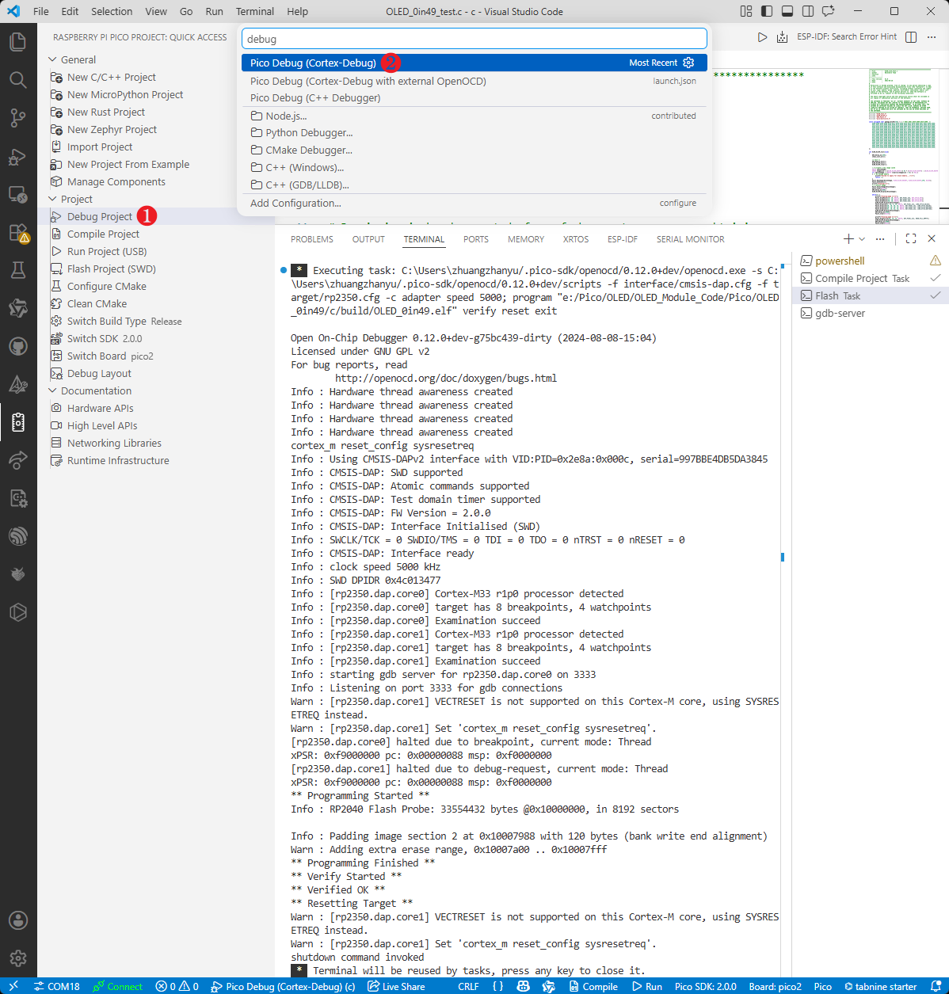Switch to the MEMORY tab
Viewport: 949px width, 994px height.
pos(526,239)
